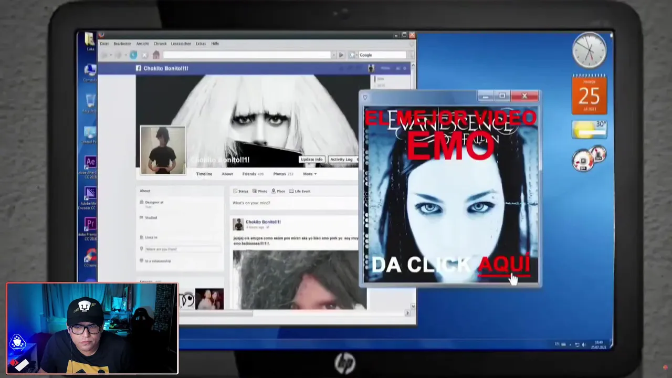Click the Chokito Bonito!!1! title in Facebook header
This screenshot has height=378, width=672.
pyautogui.click(x=166, y=68)
